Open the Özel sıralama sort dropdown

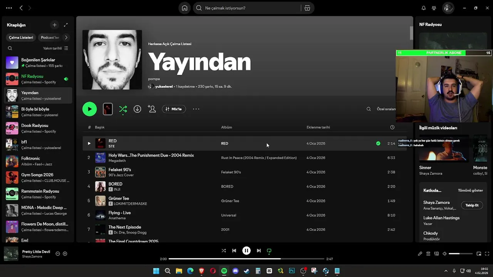tap(386, 109)
